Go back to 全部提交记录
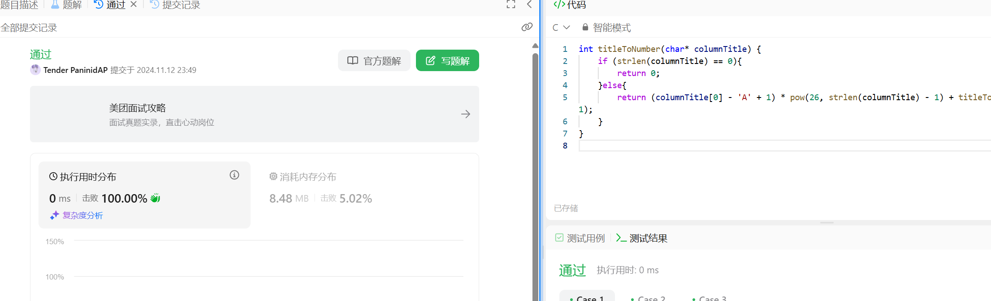 [x=29, y=28]
